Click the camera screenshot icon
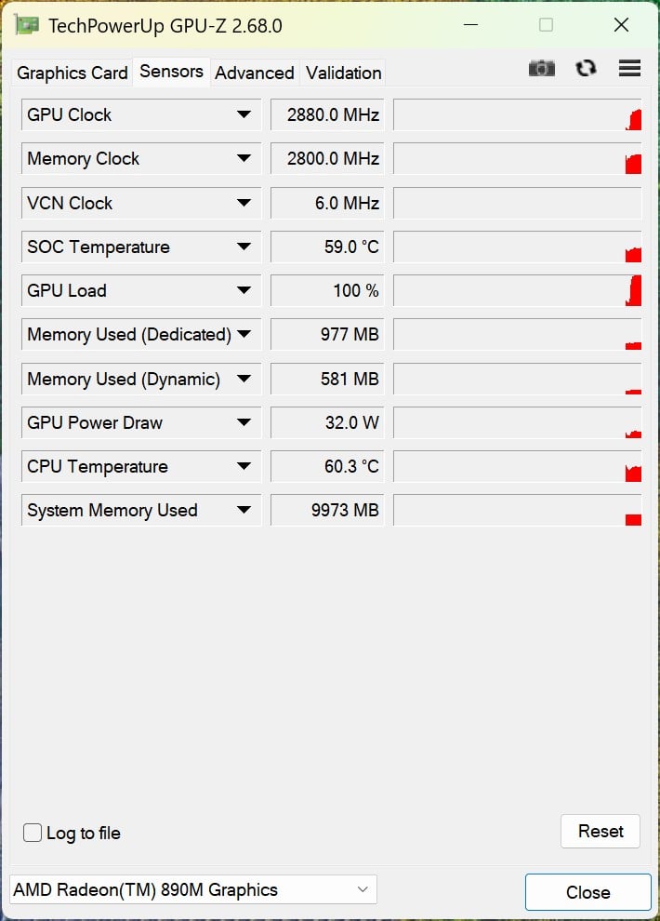The width and height of the screenshot is (660, 921). pos(541,68)
